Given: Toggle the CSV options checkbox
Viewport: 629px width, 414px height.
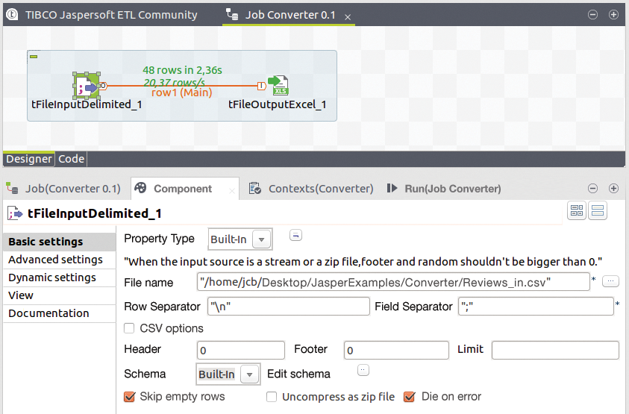Looking at the screenshot, I should [x=129, y=328].
